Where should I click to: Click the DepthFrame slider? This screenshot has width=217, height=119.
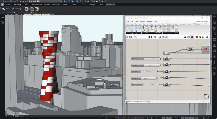[x=144, y=72]
